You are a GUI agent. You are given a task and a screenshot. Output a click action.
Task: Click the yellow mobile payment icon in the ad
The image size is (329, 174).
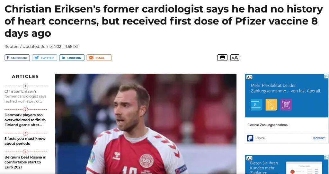271,105
